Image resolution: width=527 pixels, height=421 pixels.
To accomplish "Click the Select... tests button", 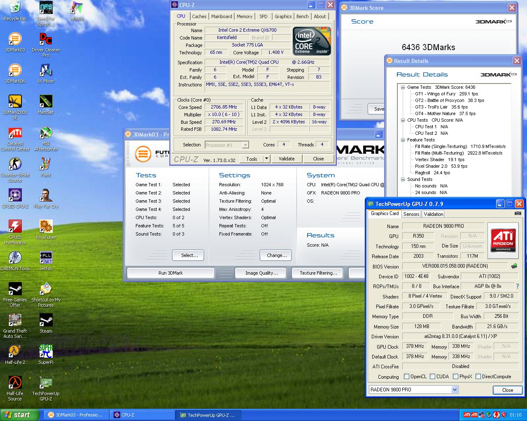I will [x=188, y=255].
